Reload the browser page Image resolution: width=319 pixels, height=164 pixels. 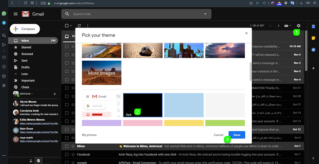pos(25,3)
